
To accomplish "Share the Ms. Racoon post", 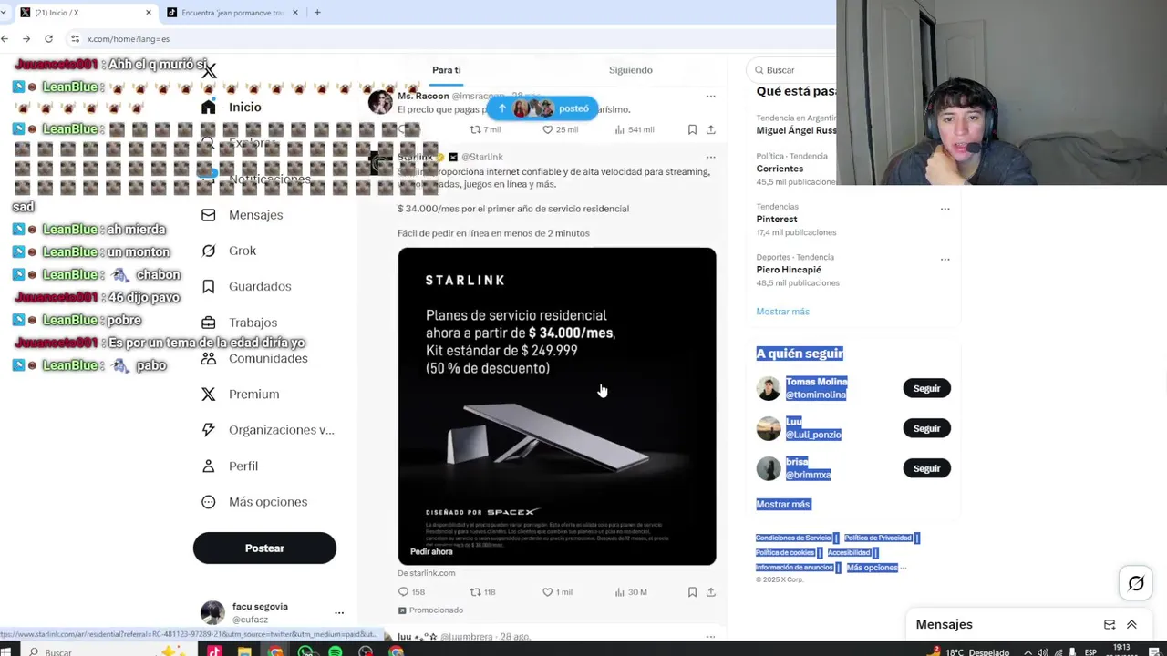I will (x=711, y=129).
